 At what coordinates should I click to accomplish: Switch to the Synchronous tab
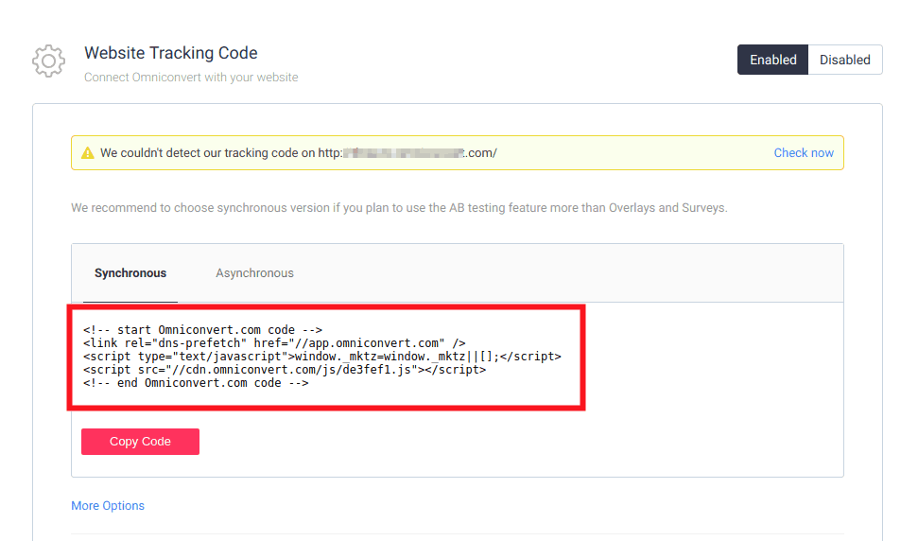tap(130, 273)
